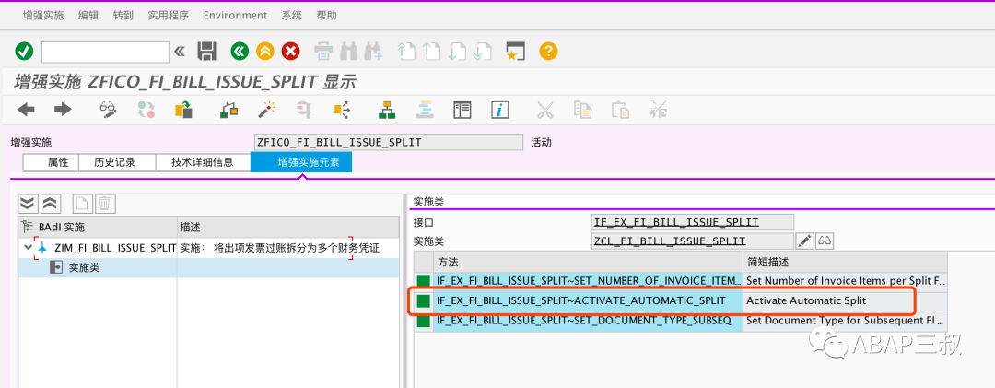
Task: Click the blue Information icon
Action: pos(500,110)
